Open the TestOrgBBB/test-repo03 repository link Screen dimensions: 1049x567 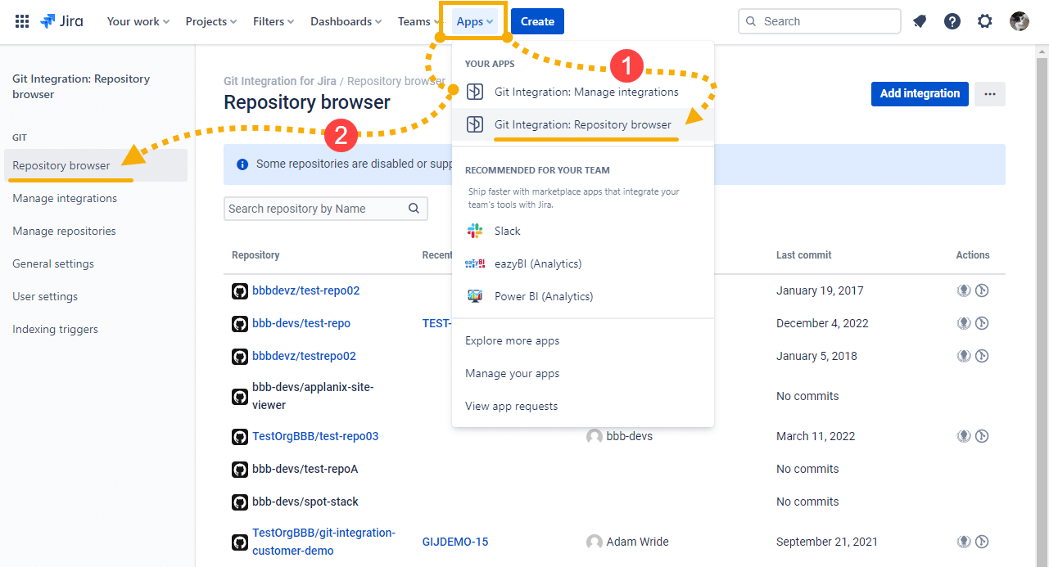coord(315,436)
